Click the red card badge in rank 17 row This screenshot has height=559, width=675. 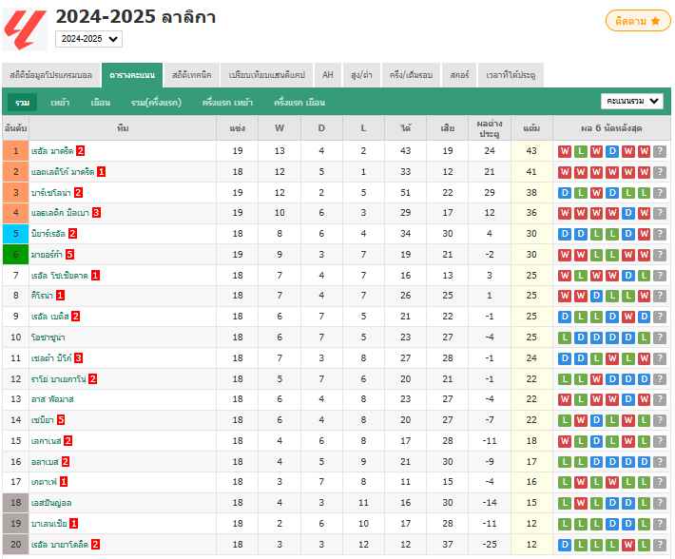tap(64, 482)
